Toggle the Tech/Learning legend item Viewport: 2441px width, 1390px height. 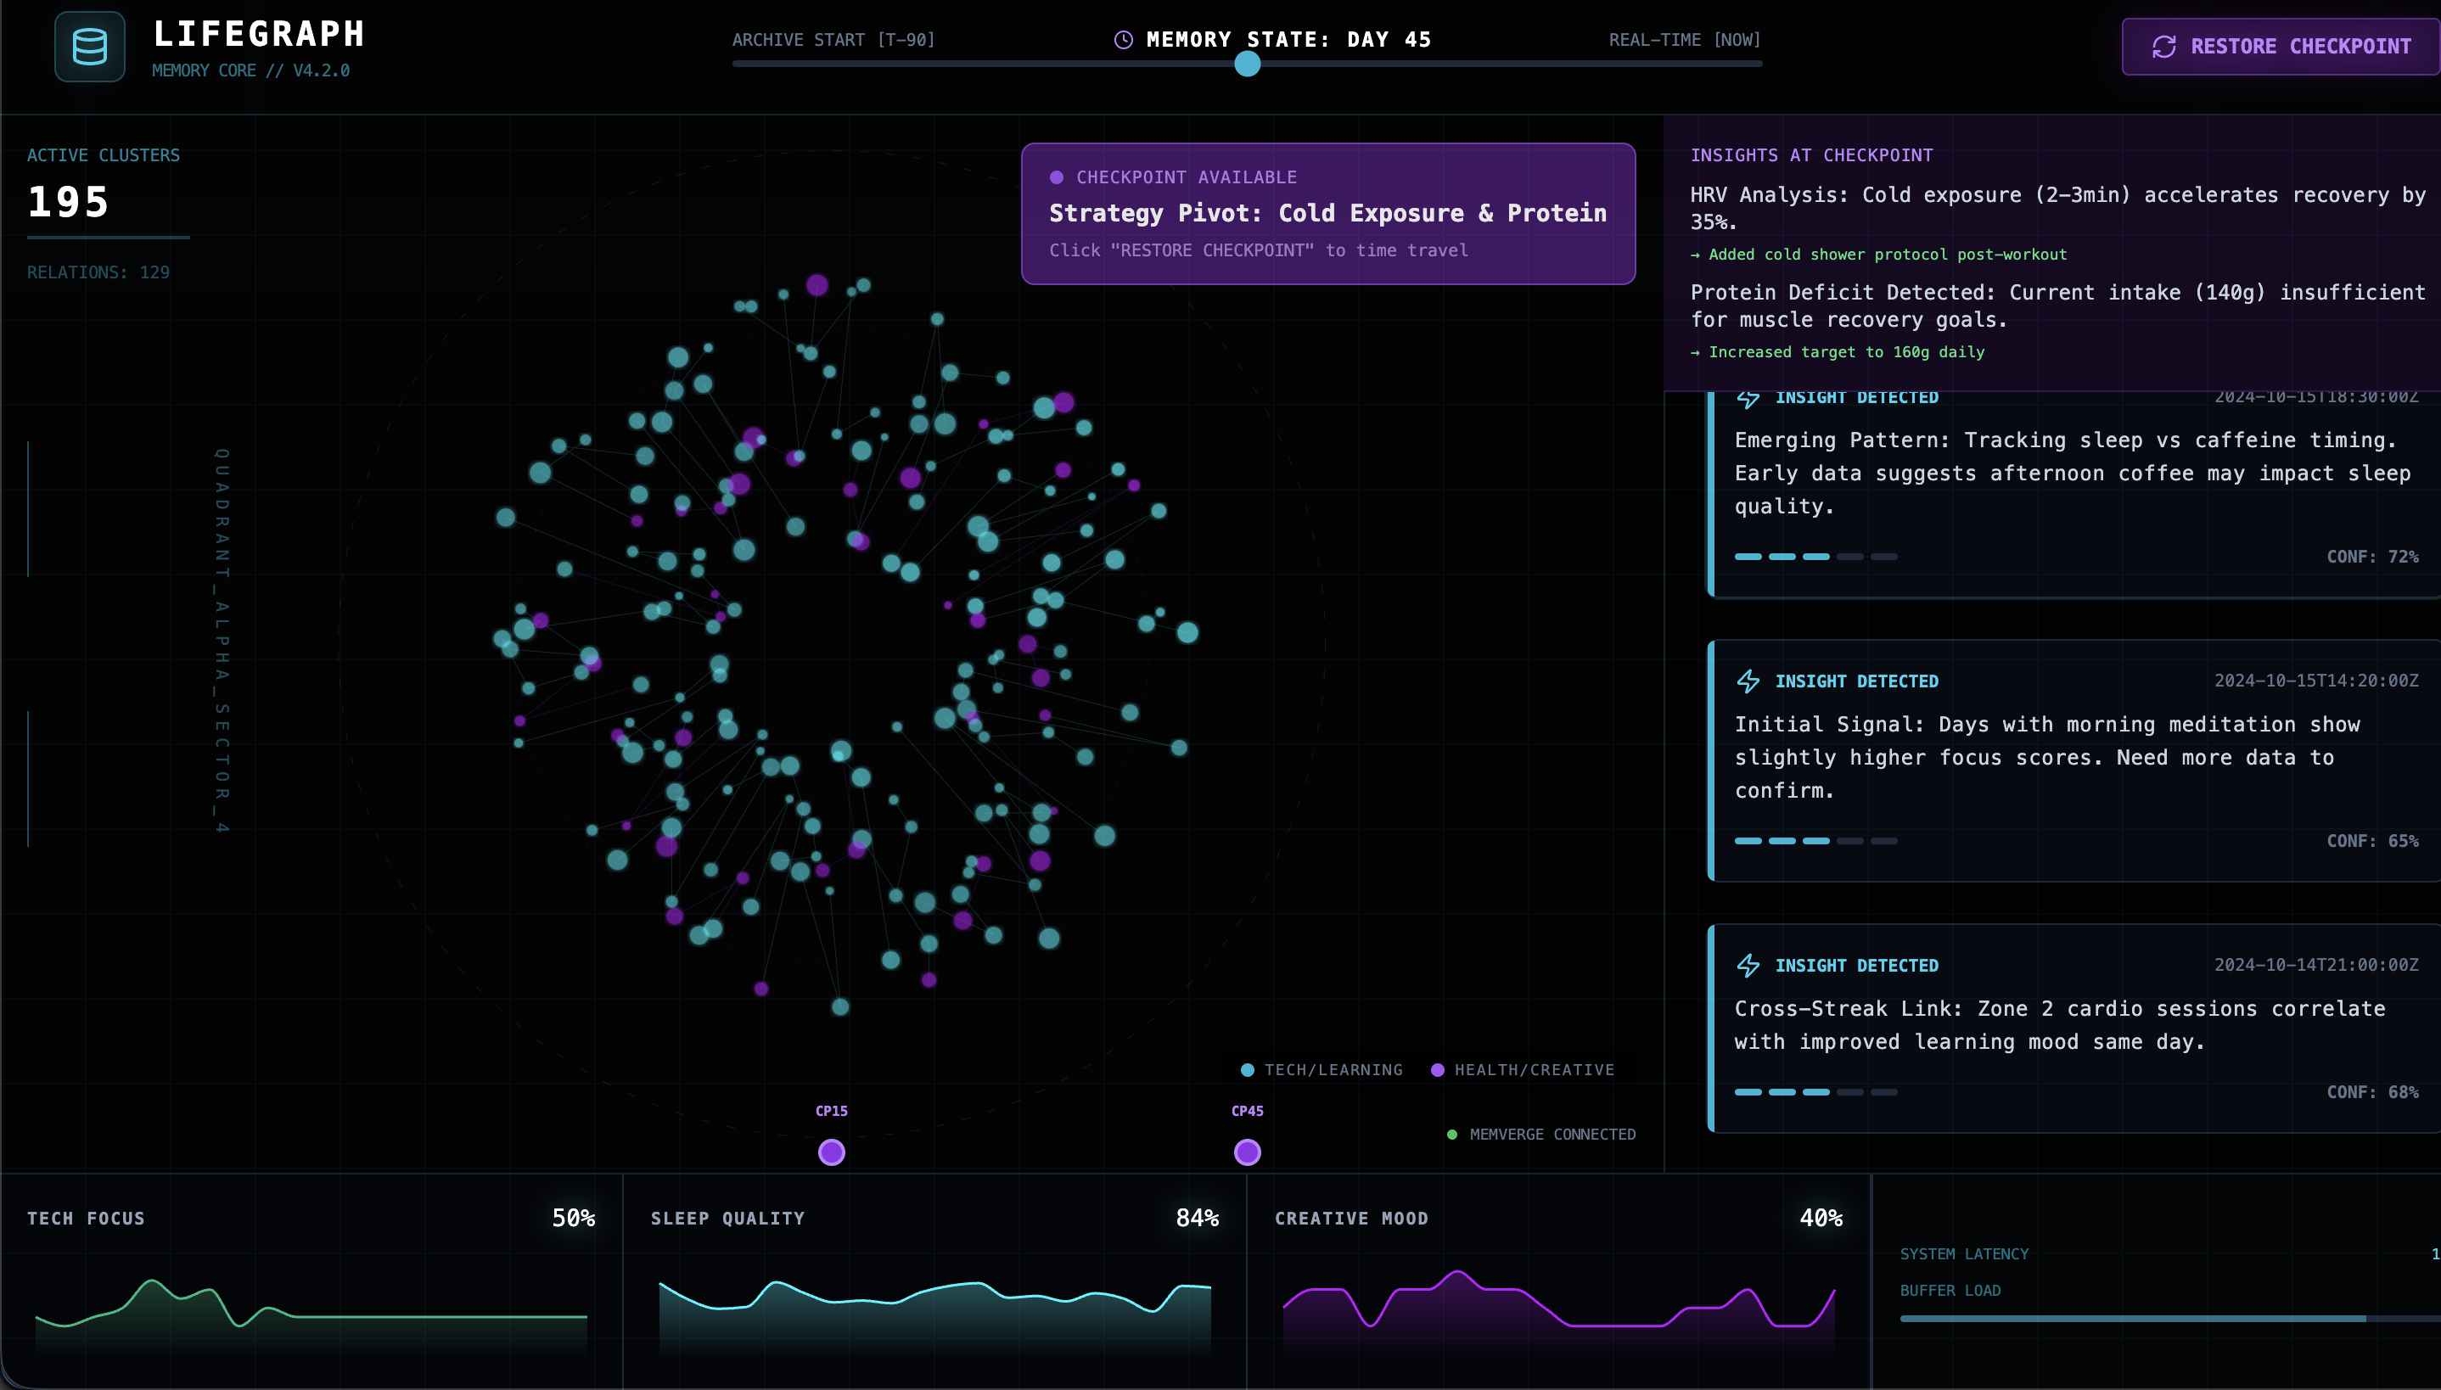tap(1322, 1069)
